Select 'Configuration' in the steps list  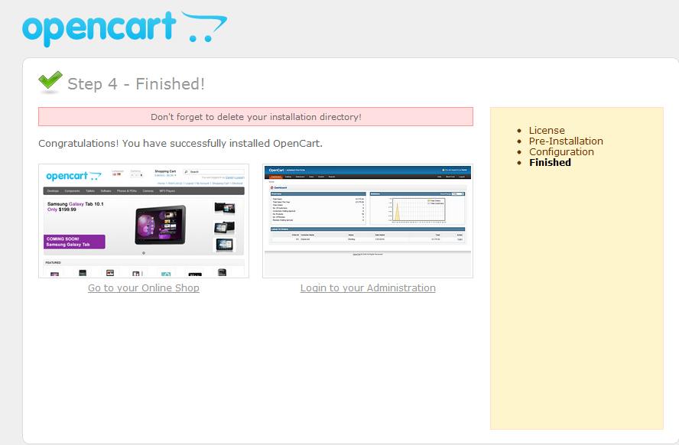(561, 152)
